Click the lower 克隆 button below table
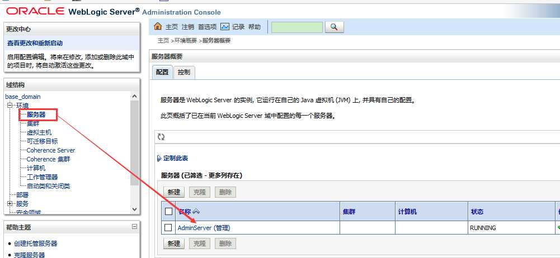560x258 pixels. coord(200,243)
